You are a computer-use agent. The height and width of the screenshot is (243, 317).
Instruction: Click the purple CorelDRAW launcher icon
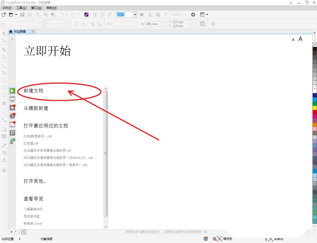coord(86,15)
